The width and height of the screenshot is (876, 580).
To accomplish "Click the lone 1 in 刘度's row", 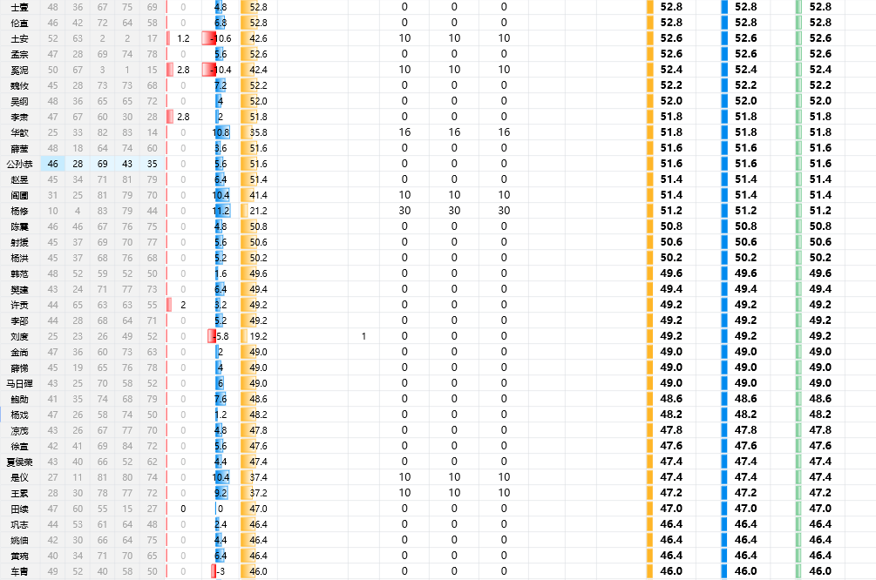I will pos(363,336).
